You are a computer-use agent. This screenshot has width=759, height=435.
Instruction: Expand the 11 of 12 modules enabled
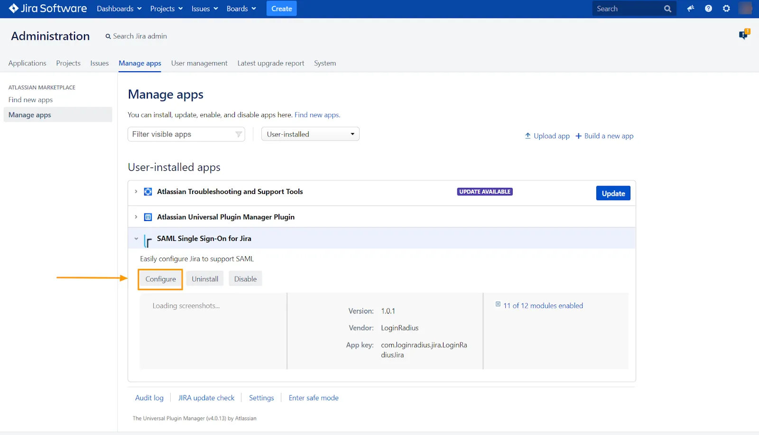pyautogui.click(x=543, y=306)
